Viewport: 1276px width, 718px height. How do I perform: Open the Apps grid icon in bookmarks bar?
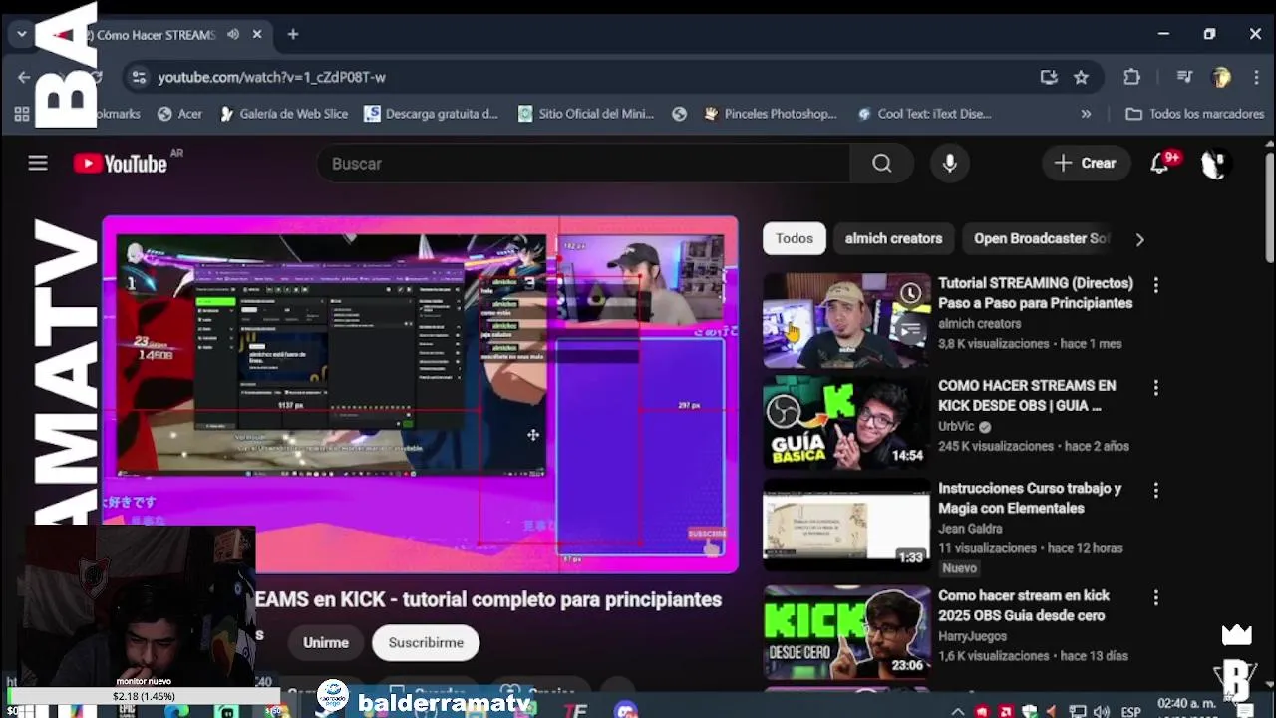click(x=21, y=114)
